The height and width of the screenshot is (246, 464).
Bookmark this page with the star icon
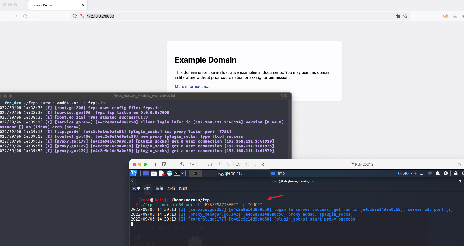pos(405,16)
